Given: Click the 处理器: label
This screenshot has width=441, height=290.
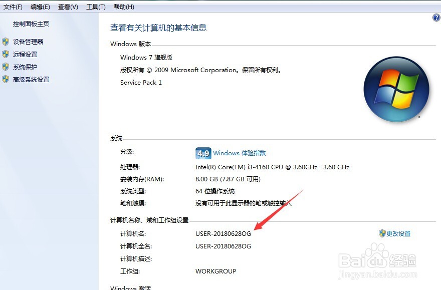Looking at the screenshot, I should point(130,167).
